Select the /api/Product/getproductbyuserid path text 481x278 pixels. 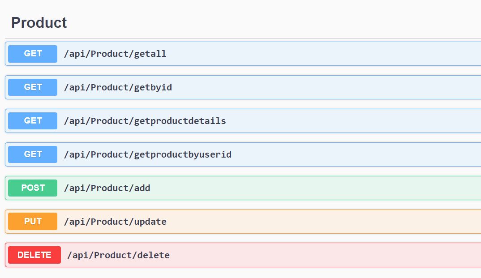click(149, 154)
